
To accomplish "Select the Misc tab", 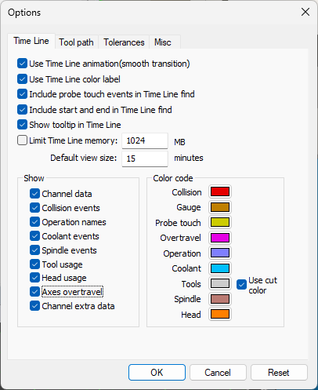I will click(x=163, y=42).
